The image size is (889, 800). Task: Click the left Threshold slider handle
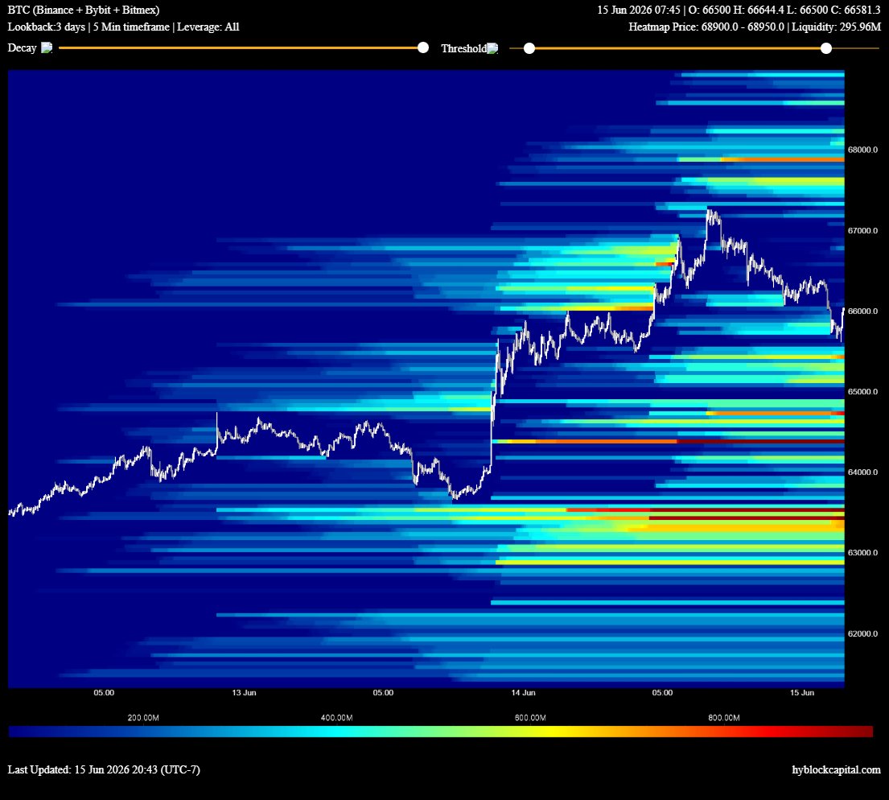529,48
